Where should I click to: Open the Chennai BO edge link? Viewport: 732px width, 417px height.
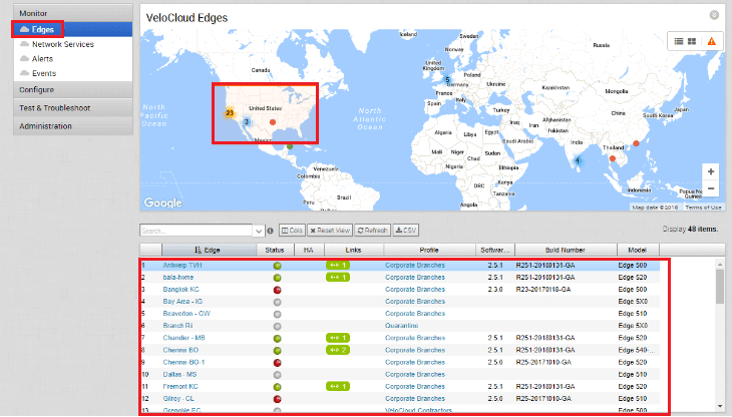coord(181,350)
